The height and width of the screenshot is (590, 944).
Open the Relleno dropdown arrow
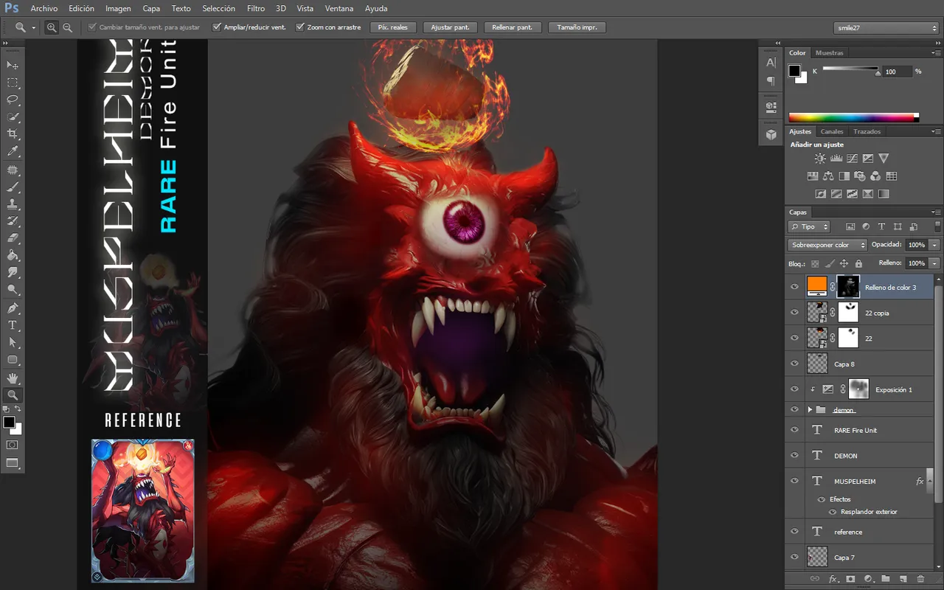coord(934,263)
